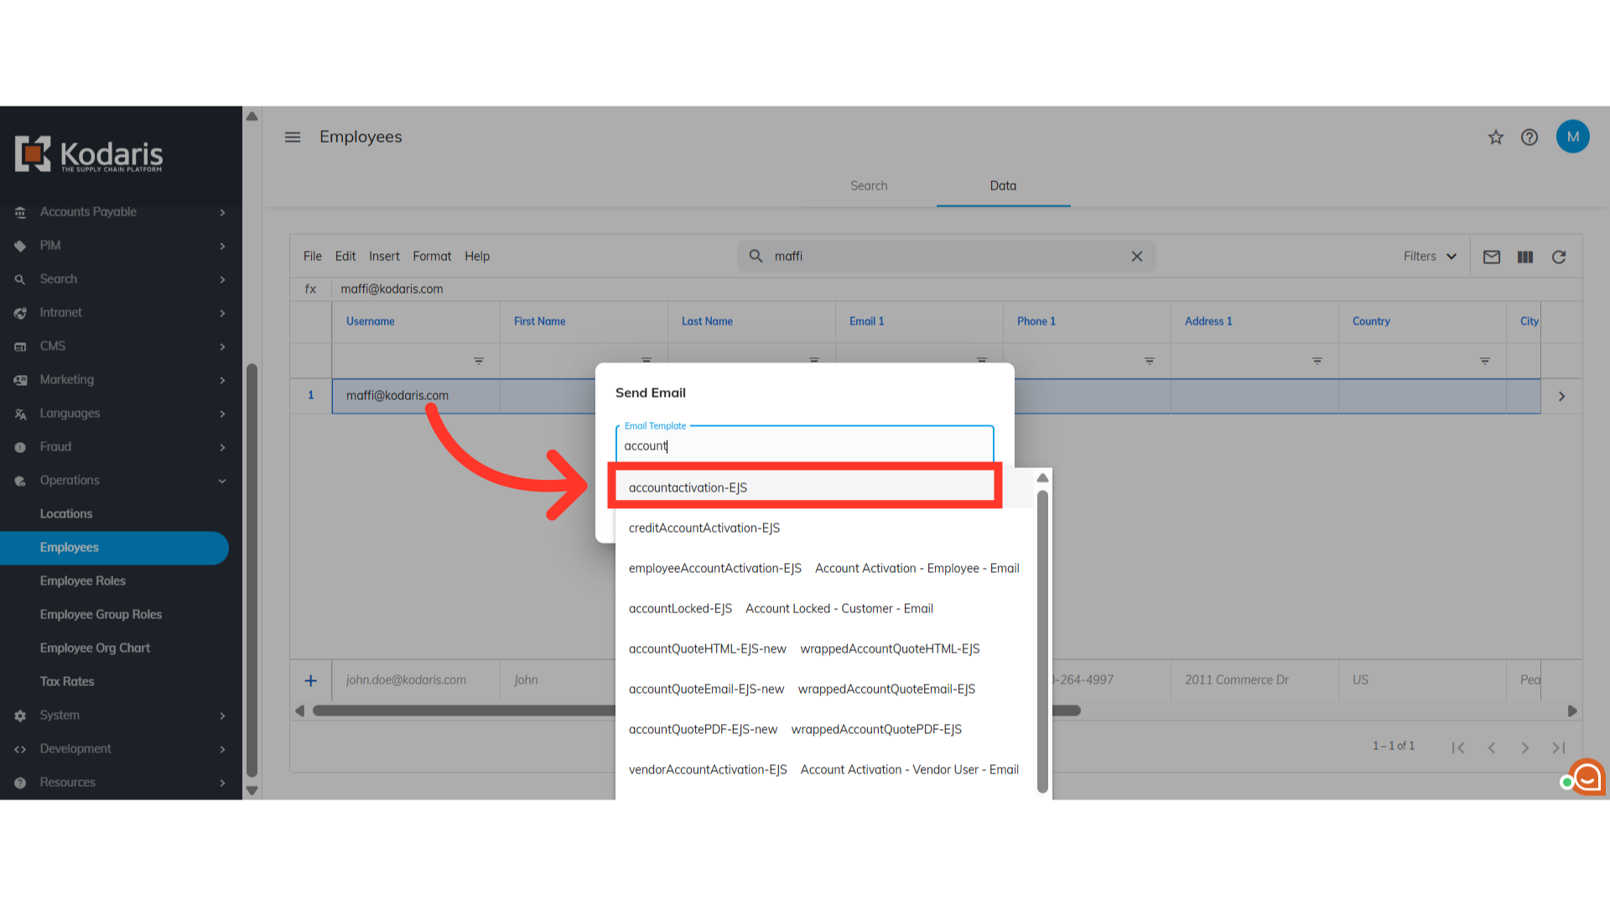Open the column chooser icon
1610x906 pixels.
(1524, 257)
